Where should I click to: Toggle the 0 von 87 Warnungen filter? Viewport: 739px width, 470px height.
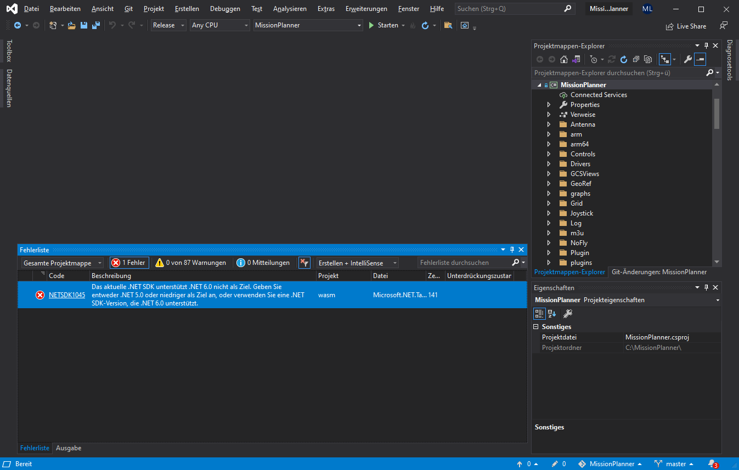pos(191,262)
